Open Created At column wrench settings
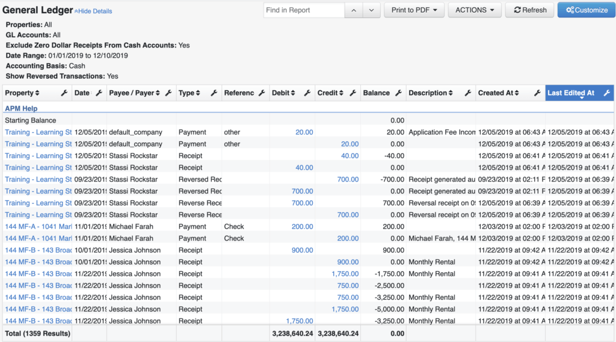Image resolution: width=616 pixels, height=342 pixels. tap(537, 93)
